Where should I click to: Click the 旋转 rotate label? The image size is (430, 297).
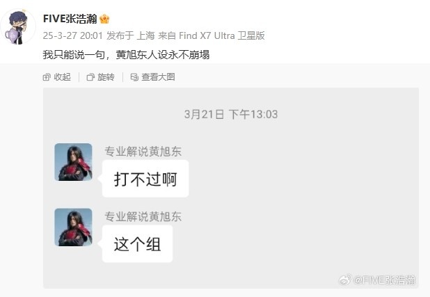pyautogui.click(x=106, y=77)
